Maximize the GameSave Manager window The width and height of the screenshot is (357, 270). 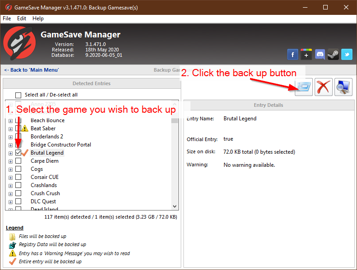point(325,7)
